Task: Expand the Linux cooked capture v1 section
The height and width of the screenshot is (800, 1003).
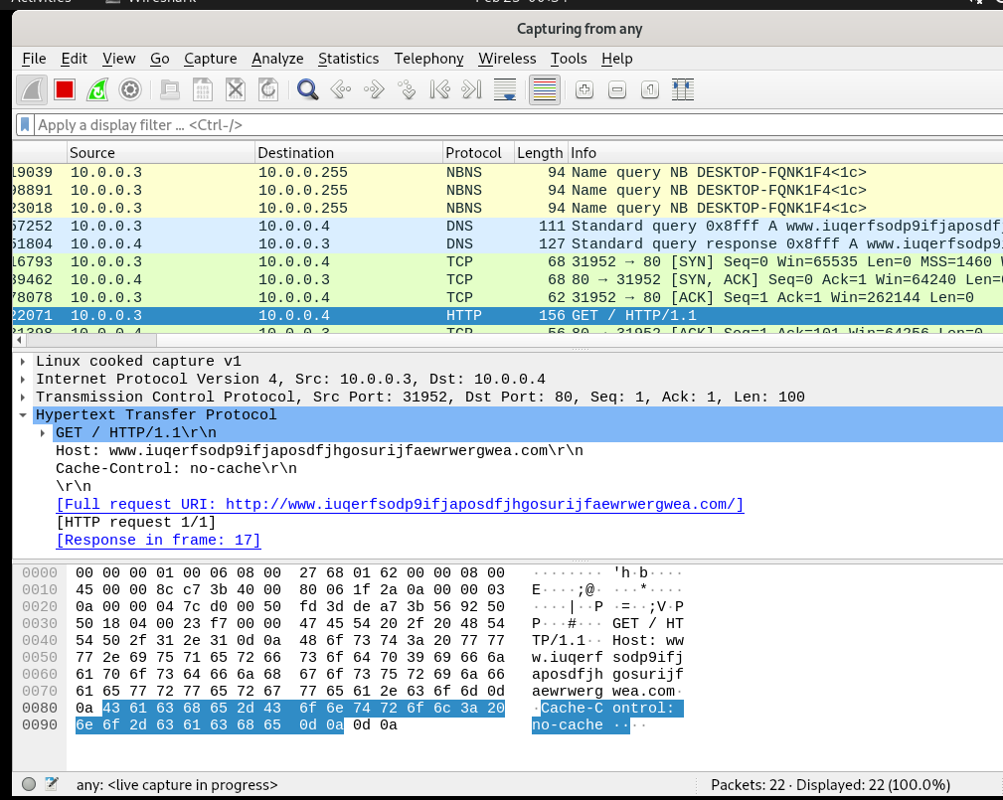Action: pyautogui.click(x=22, y=361)
